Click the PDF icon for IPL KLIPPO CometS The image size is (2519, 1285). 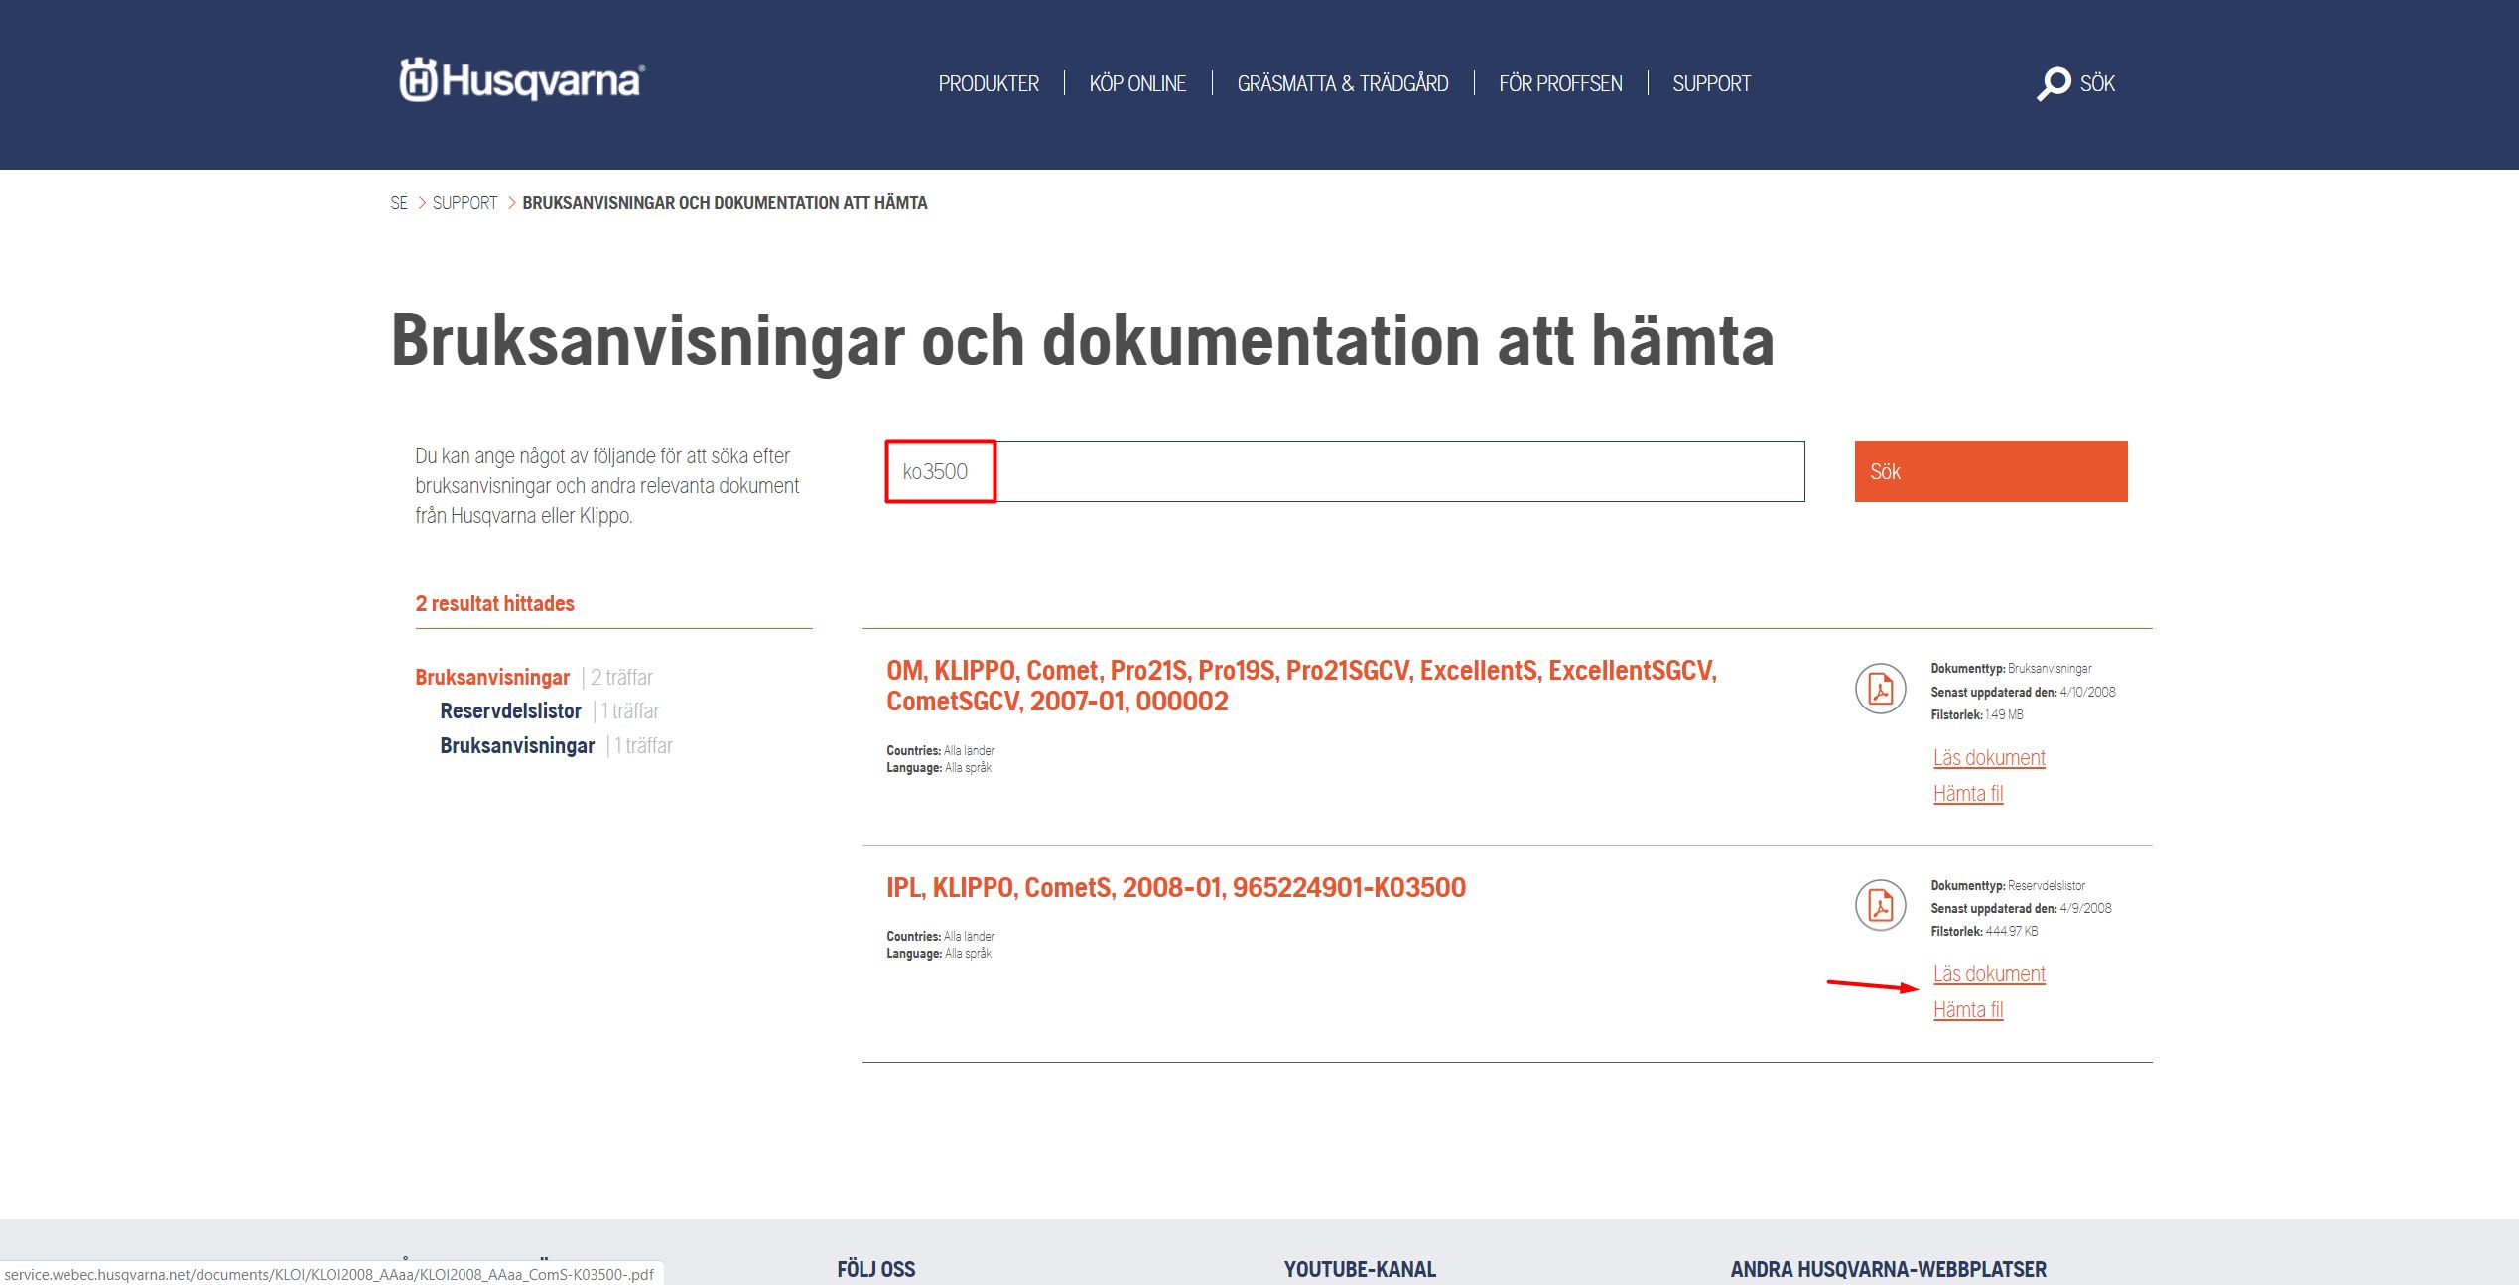click(x=1880, y=905)
